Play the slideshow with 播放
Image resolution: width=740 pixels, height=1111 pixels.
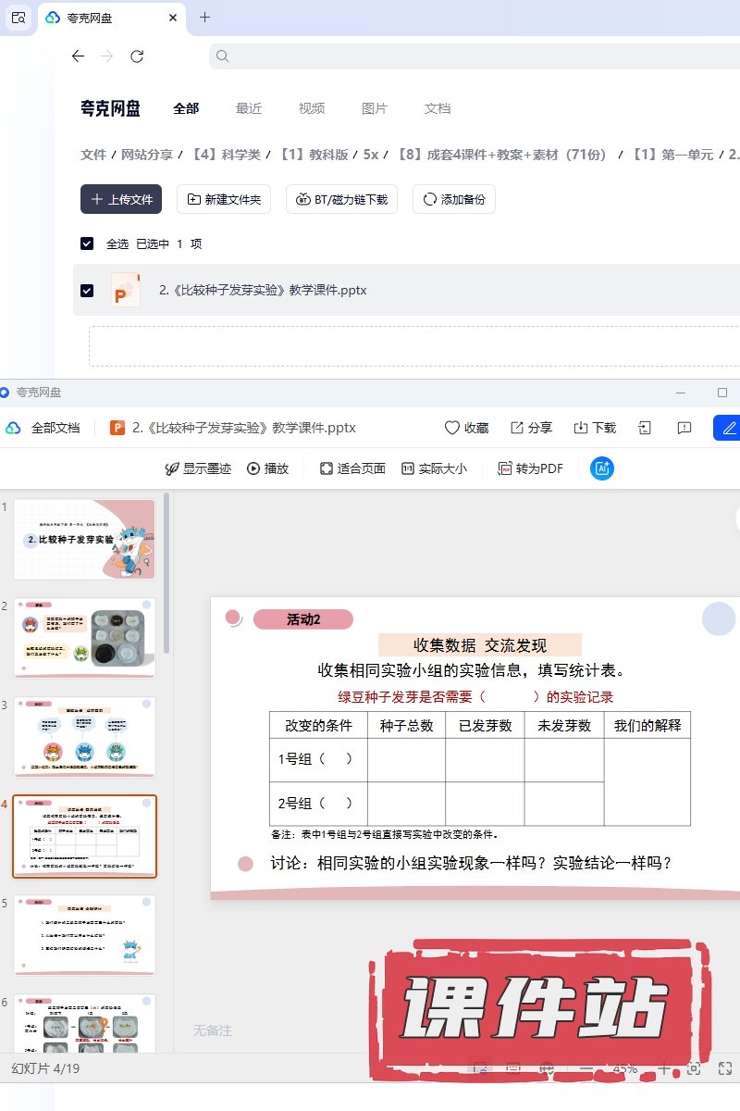[268, 468]
